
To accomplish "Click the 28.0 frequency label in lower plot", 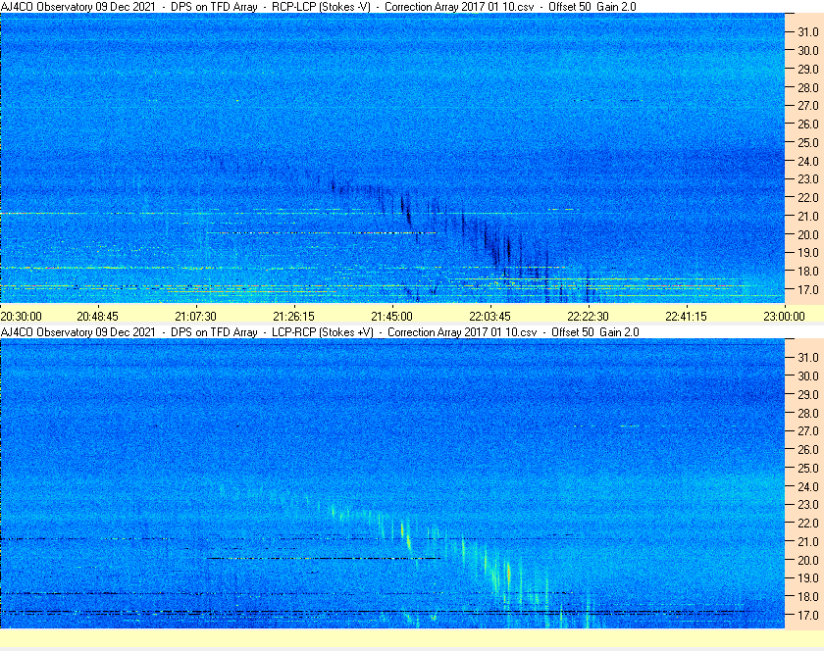I will pos(808,413).
